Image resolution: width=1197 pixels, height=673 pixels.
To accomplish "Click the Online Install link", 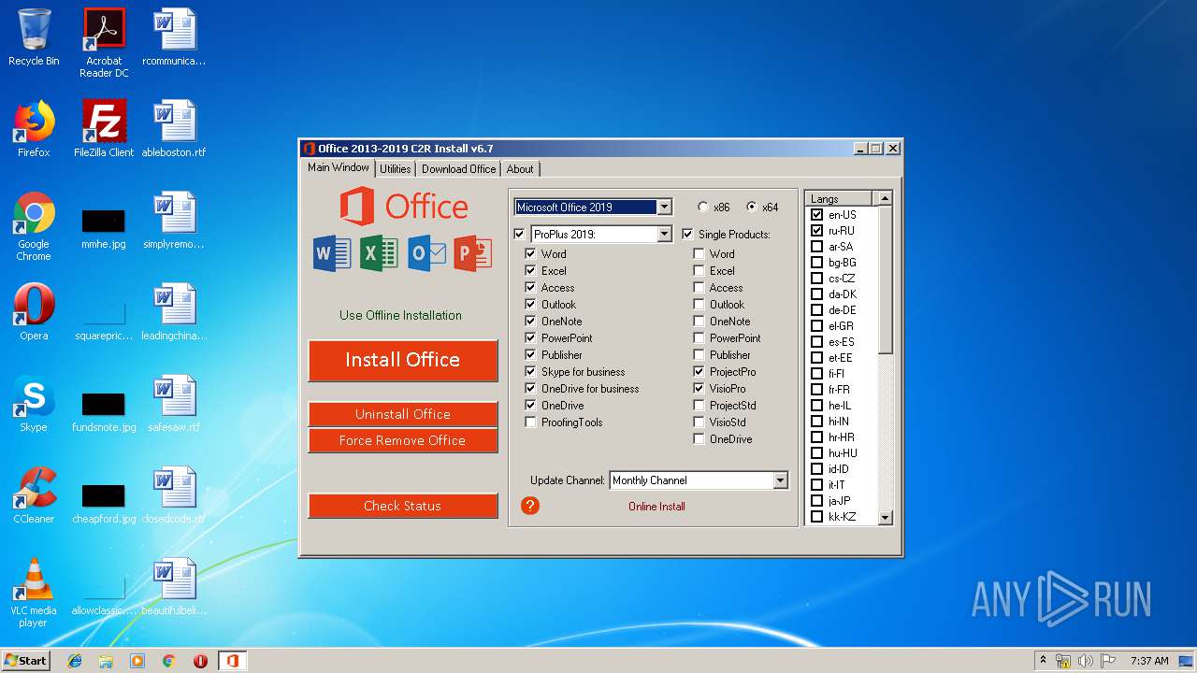I will tap(656, 507).
